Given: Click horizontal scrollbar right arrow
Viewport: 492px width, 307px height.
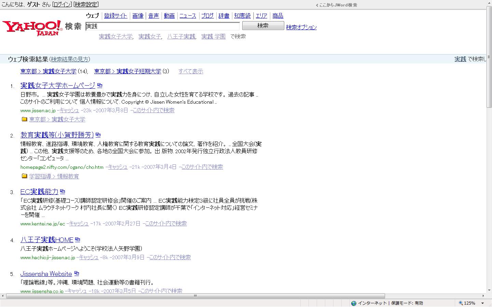Looking at the screenshot, I should [483, 296].
